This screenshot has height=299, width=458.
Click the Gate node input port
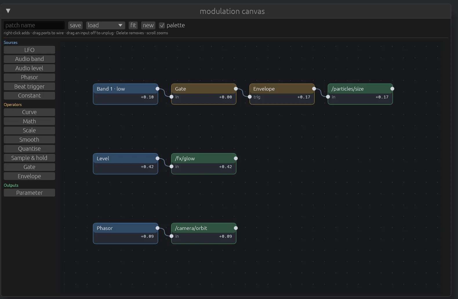tap(172, 97)
